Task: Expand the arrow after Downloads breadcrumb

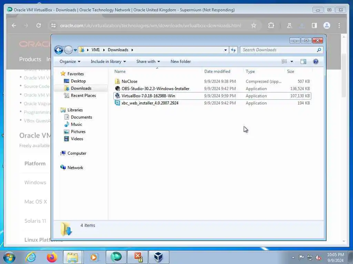Action: pos(132,50)
